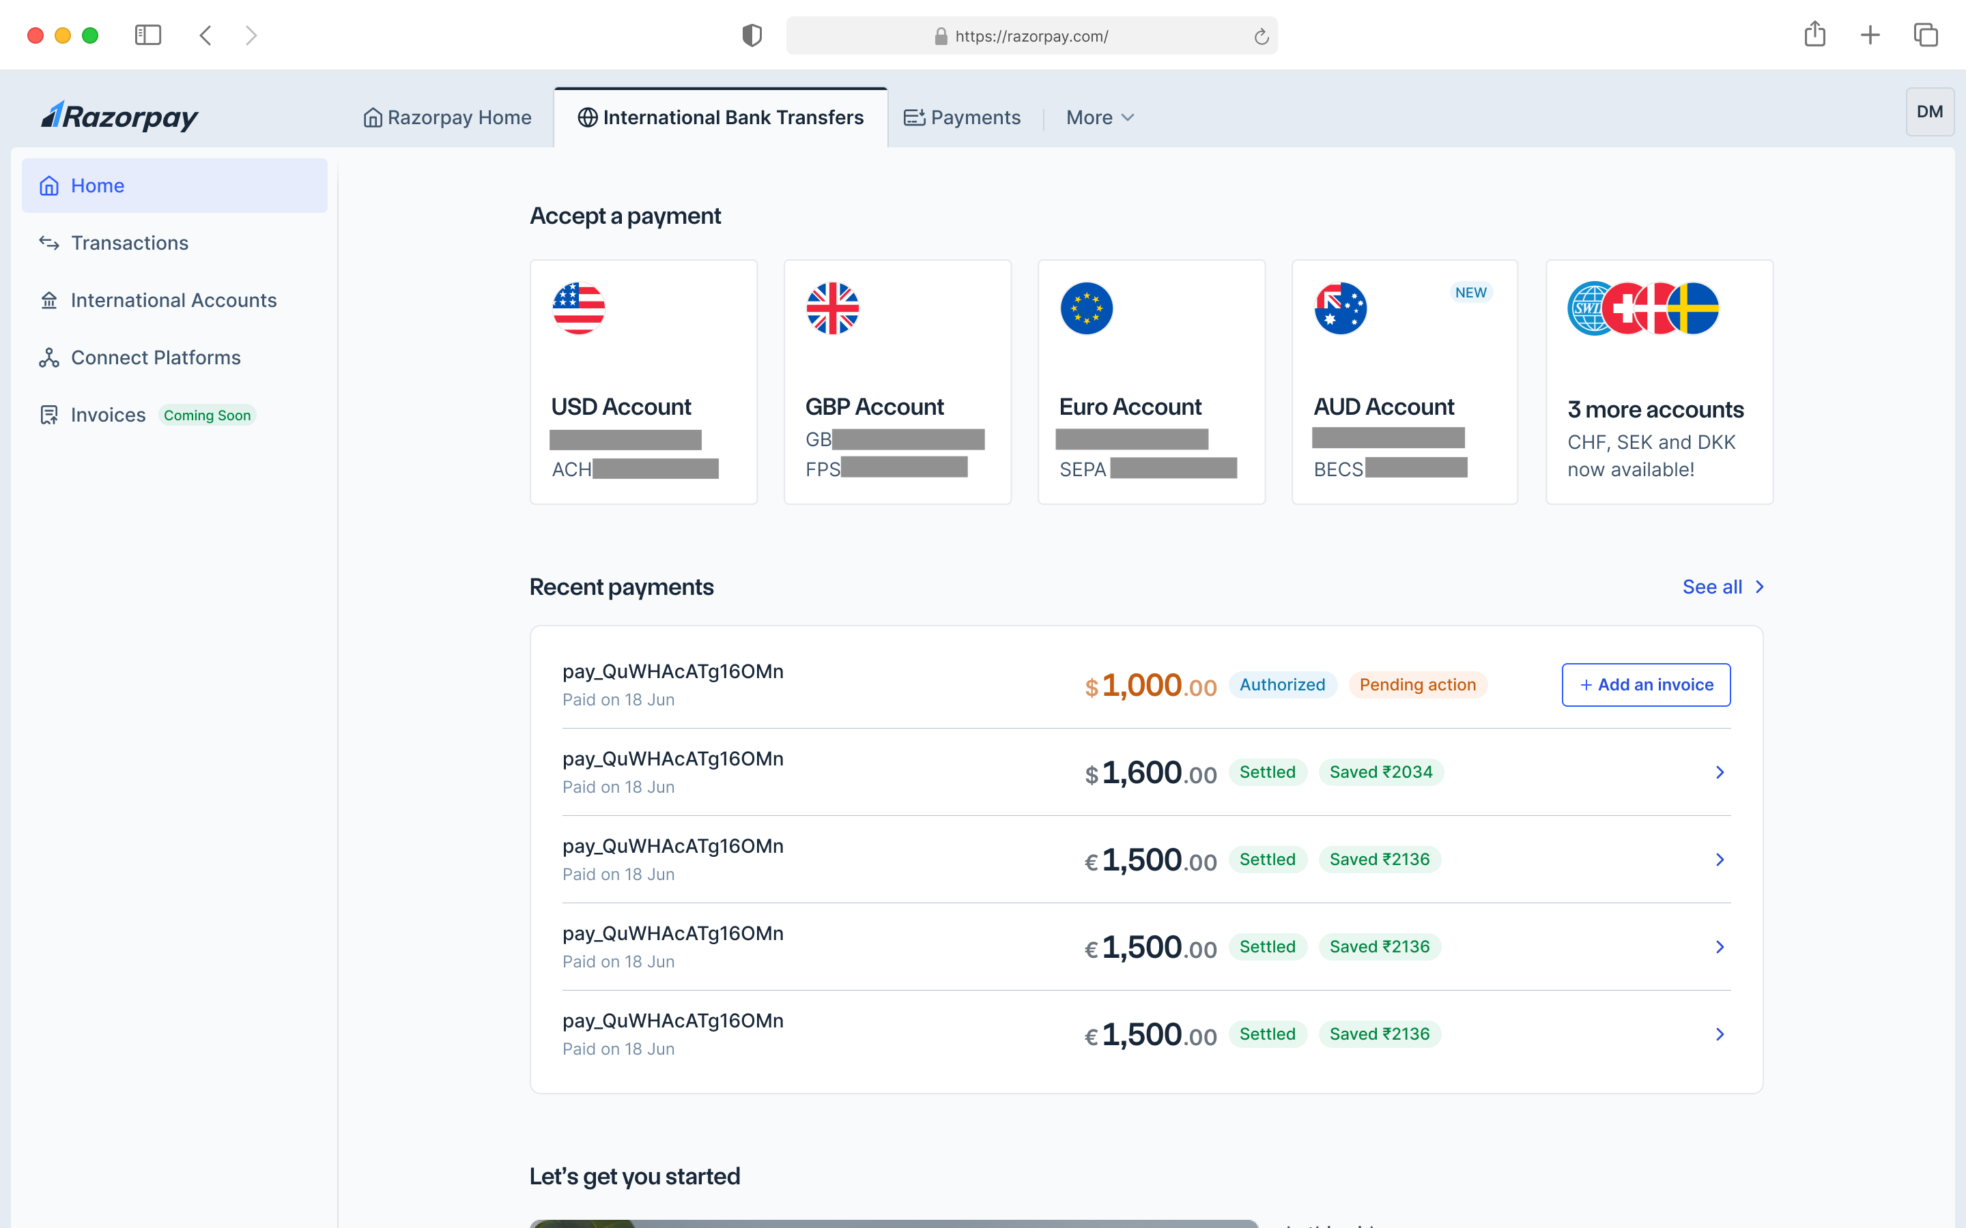Expand details of the $1,600 settled payment
This screenshot has height=1228, width=1966.
1719,772
